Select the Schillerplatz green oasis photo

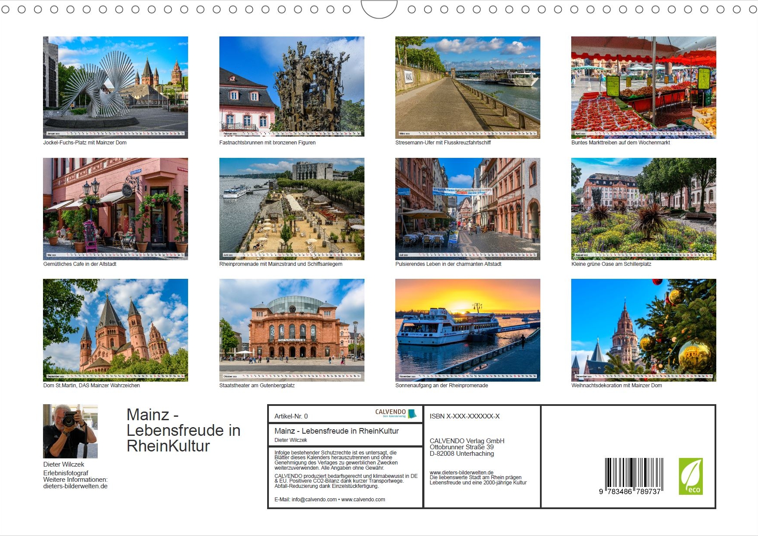tap(643, 209)
